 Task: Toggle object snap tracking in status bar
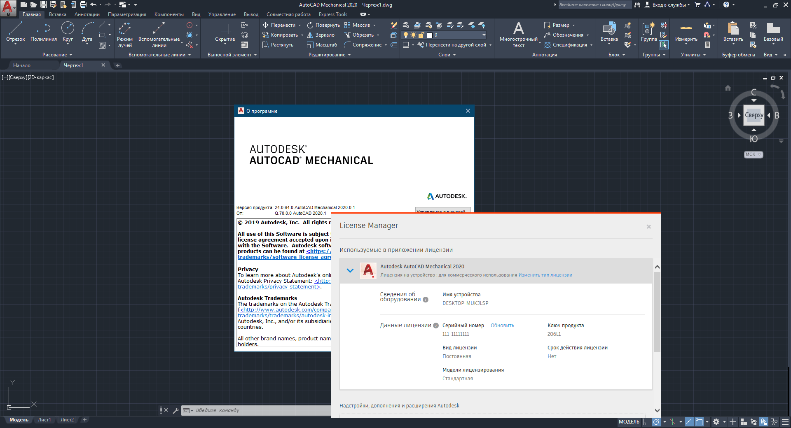click(689, 422)
